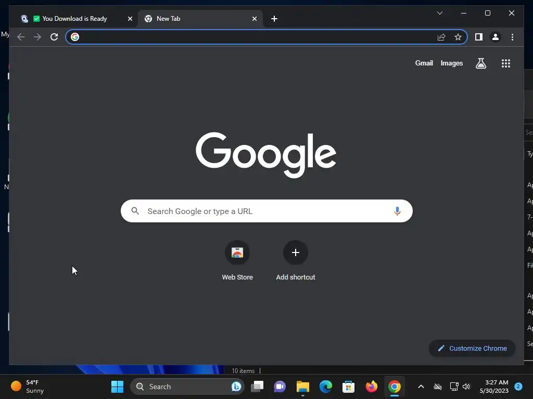This screenshot has height=399, width=533.
Task: Open File Explorer from taskbar
Action: tap(302, 387)
